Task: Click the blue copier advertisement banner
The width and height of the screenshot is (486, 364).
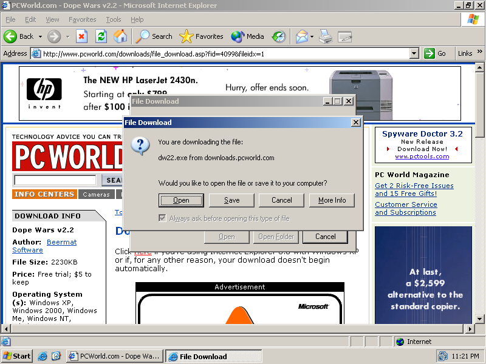Action: 423,275
